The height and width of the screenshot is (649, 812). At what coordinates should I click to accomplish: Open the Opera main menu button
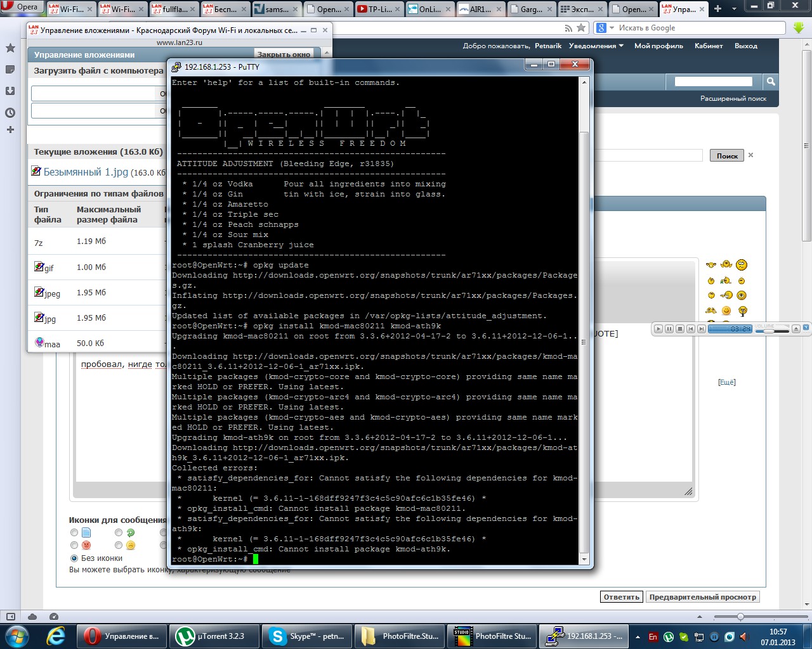21,7
